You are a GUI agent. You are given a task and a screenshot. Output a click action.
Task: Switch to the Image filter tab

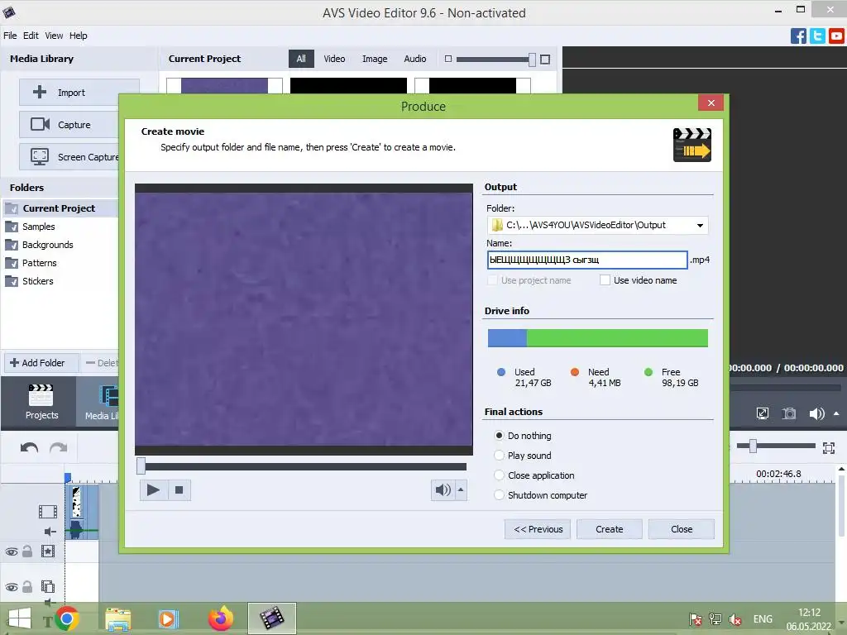pos(375,59)
